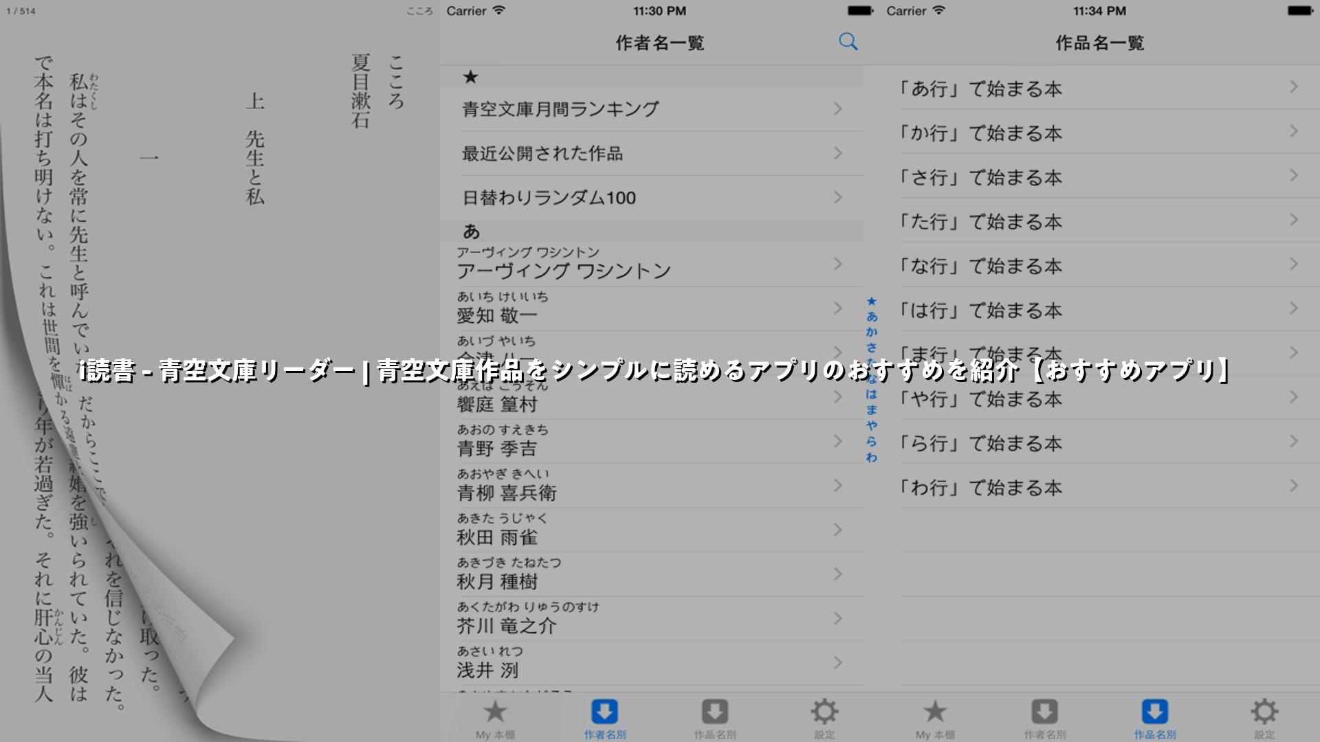Open 「か行」で始まる本 row
The height and width of the screenshot is (742, 1320).
1100,131
